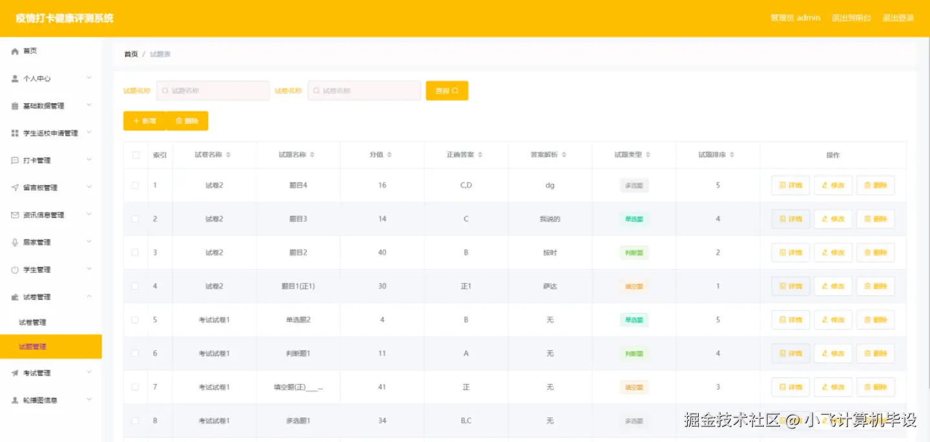Click 删除 for row 题目2
This screenshot has height=442, width=930.
pyautogui.click(x=876, y=252)
